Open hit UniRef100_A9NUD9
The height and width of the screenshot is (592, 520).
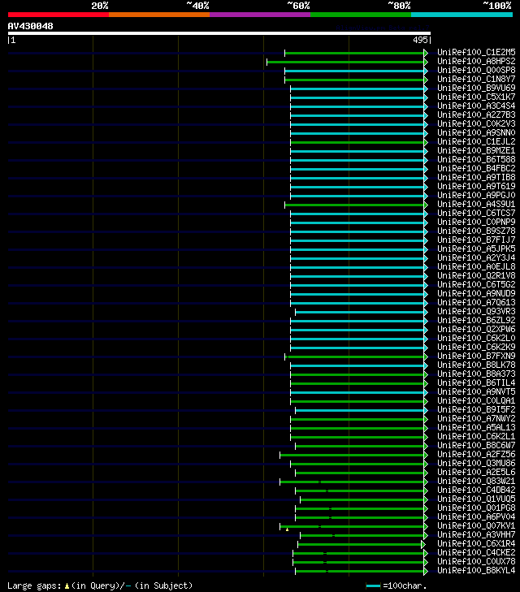(x=476, y=293)
